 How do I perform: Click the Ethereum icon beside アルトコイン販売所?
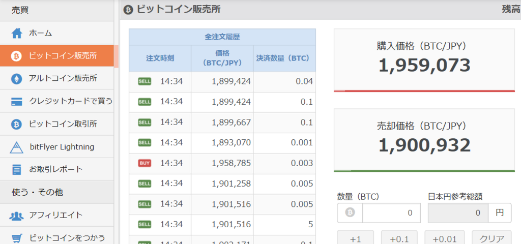click(x=16, y=79)
